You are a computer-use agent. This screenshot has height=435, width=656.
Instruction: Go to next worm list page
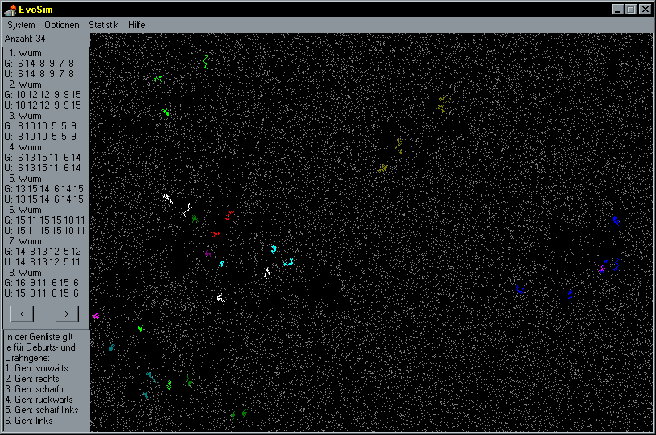[67, 314]
